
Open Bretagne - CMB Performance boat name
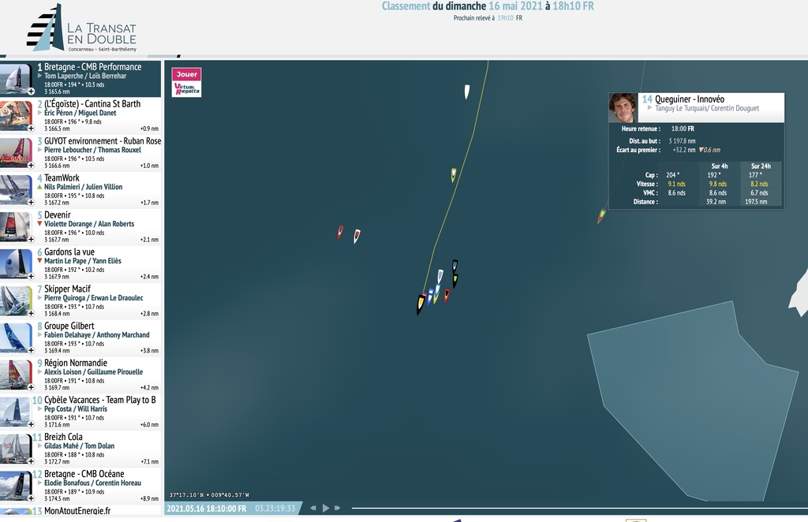[93, 67]
